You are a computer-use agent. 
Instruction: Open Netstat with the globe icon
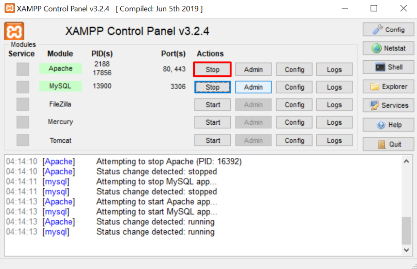[x=388, y=48]
